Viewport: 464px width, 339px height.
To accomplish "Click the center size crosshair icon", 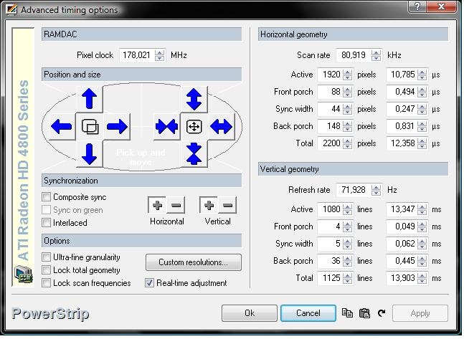I will (194, 127).
